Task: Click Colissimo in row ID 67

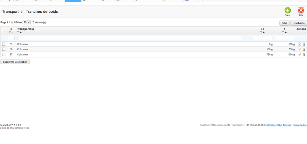Action: point(22,55)
